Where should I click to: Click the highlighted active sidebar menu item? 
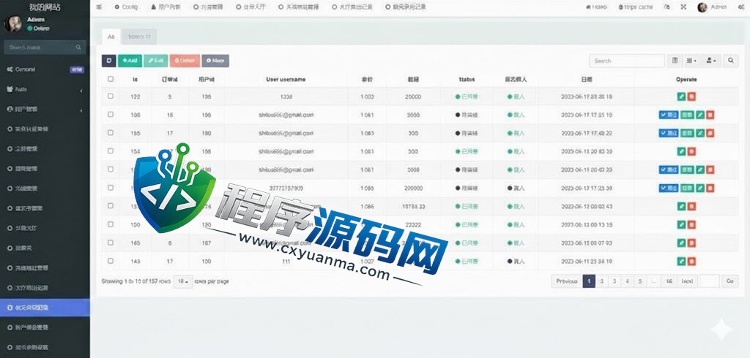click(45, 308)
